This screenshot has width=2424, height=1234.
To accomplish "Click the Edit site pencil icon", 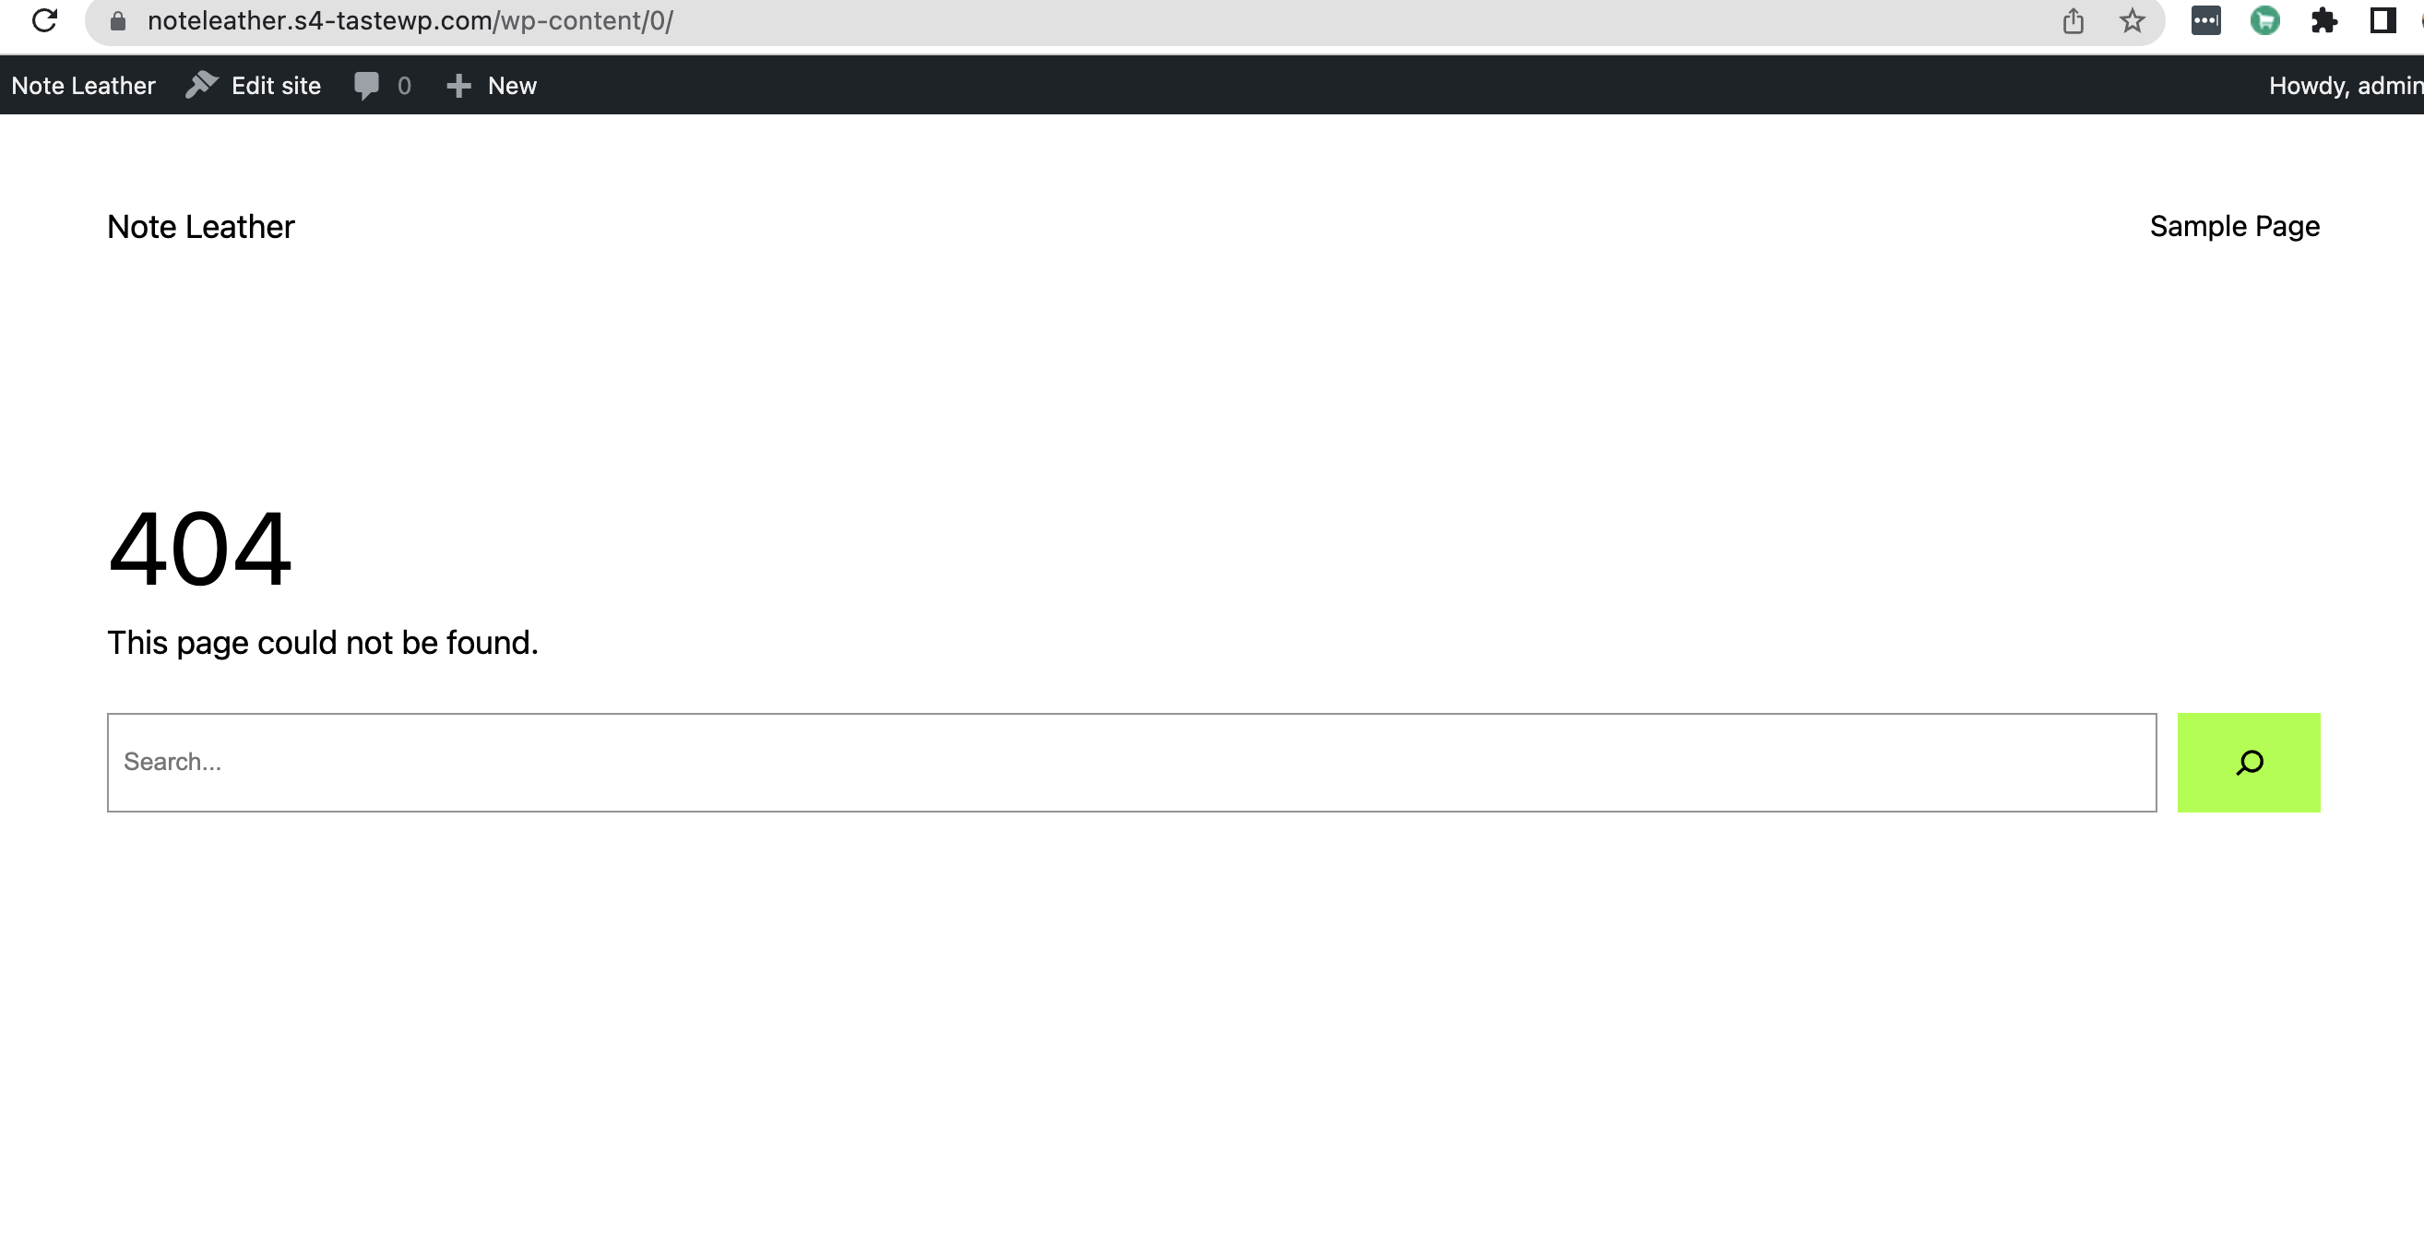I will coord(201,85).
